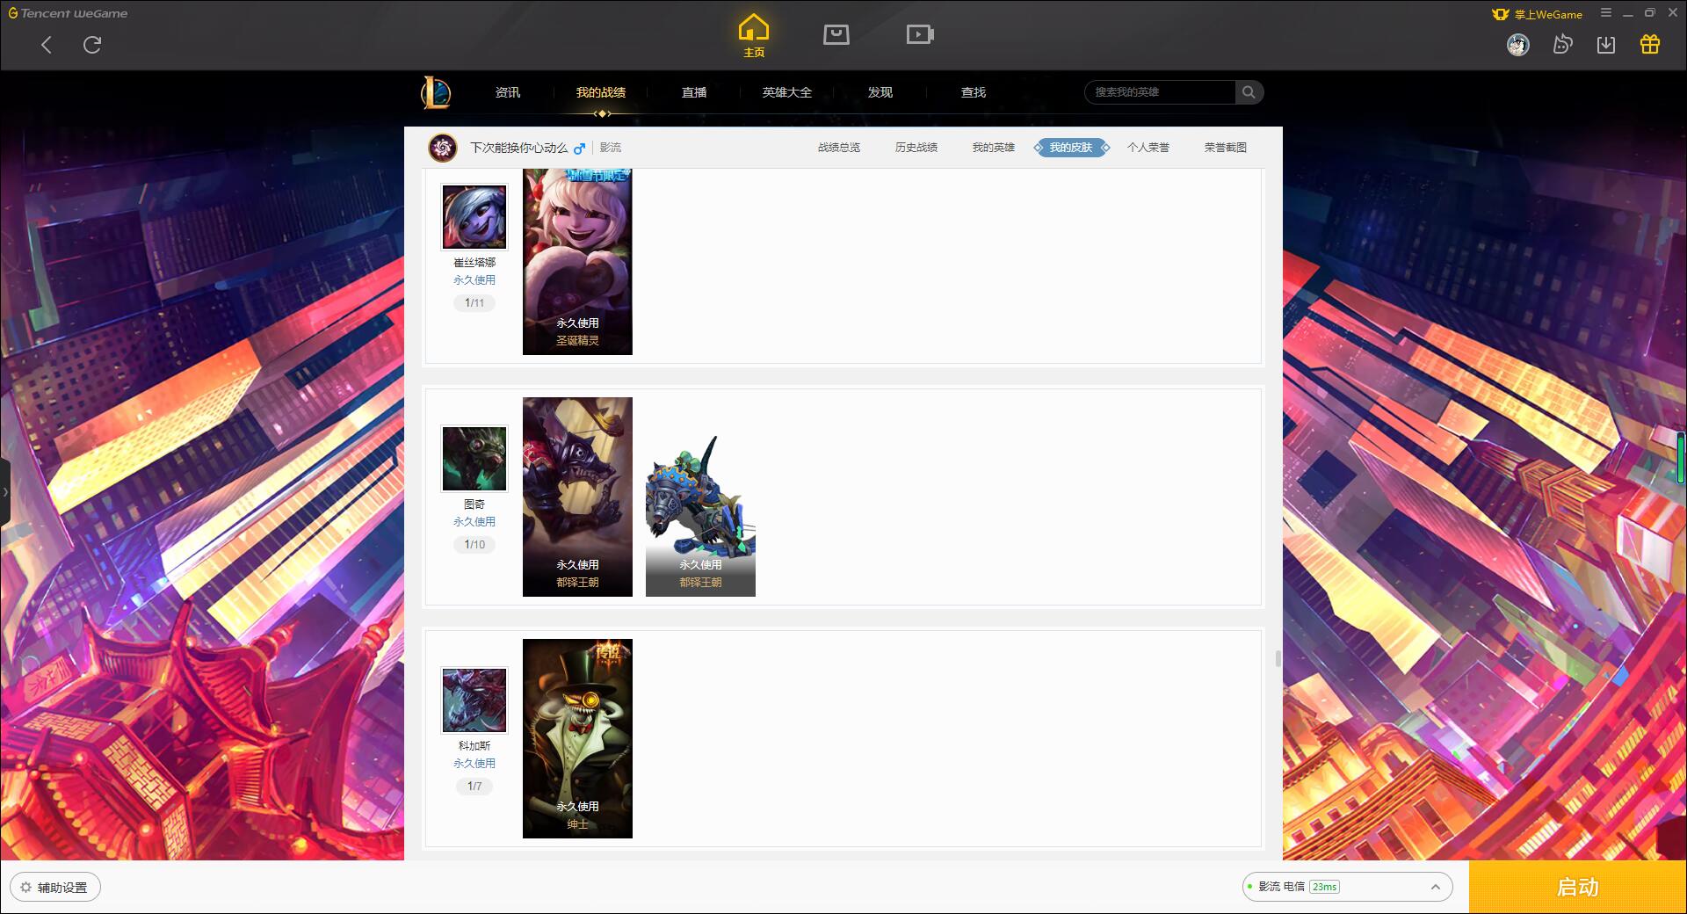Image resolution: width=1687 pixels, height=914 pixels.
Task: Open 掌上WeGame mobile link
Action: click(1538, 14)
